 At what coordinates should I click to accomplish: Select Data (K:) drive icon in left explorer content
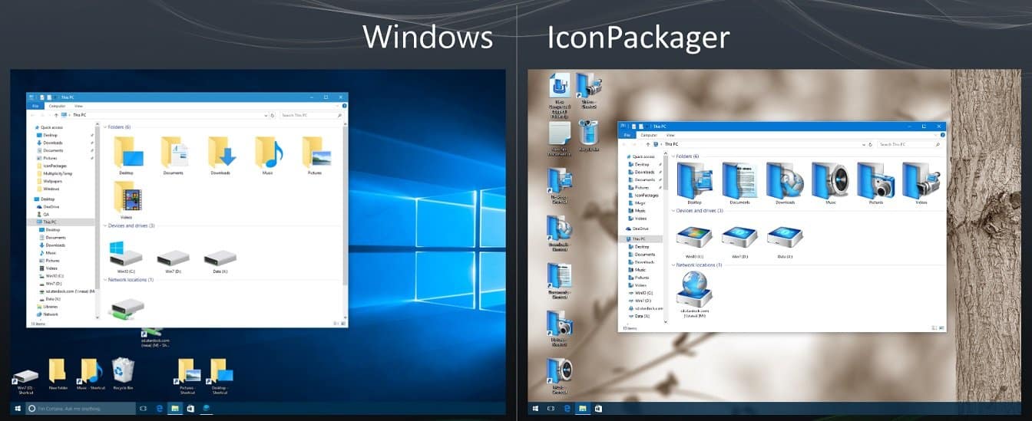(x=220, y=259)
